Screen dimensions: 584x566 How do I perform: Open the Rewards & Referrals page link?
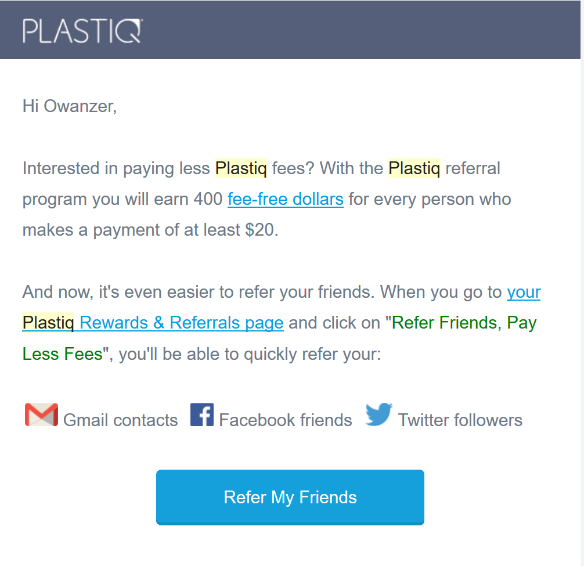coord(181,322)
